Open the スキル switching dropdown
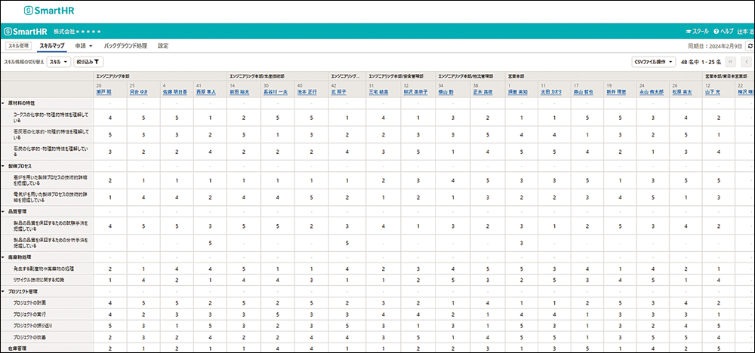The width and height of the screenshot is (755, 353). [58, 62]
